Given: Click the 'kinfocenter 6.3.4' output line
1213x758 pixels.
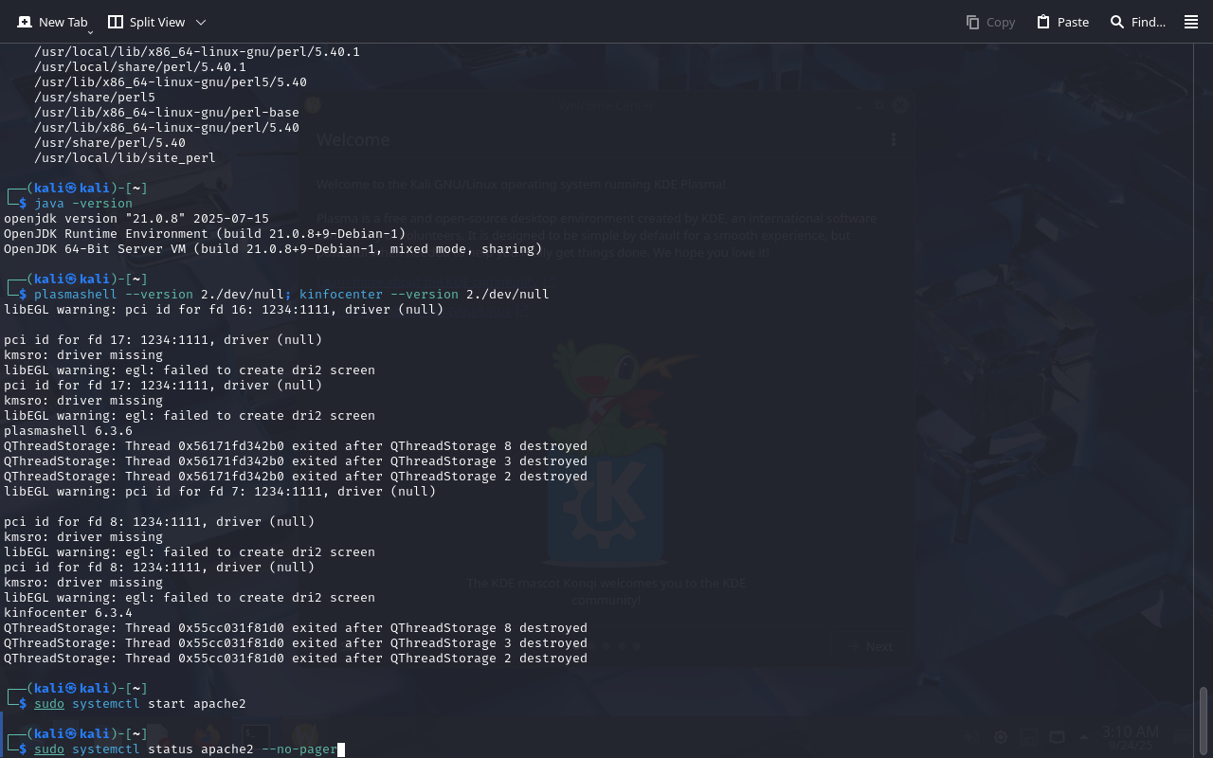Looking at the screenshot, I should [x=68, y=613].
